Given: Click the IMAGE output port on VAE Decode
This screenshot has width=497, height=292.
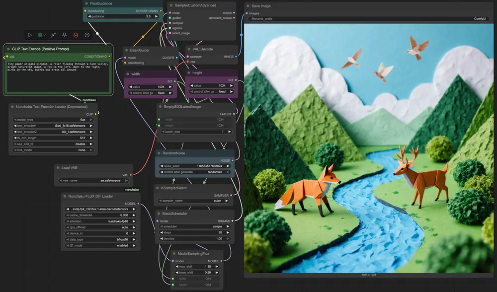Looking at the screenshot, I should click(236, 57).
